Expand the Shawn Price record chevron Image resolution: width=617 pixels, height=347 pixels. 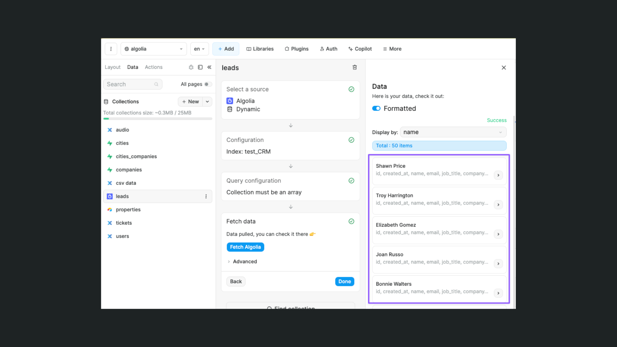(498, 175)
